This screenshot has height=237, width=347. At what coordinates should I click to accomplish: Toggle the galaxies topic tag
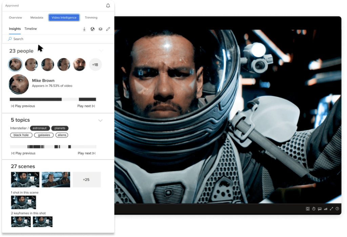pos(44,135)
